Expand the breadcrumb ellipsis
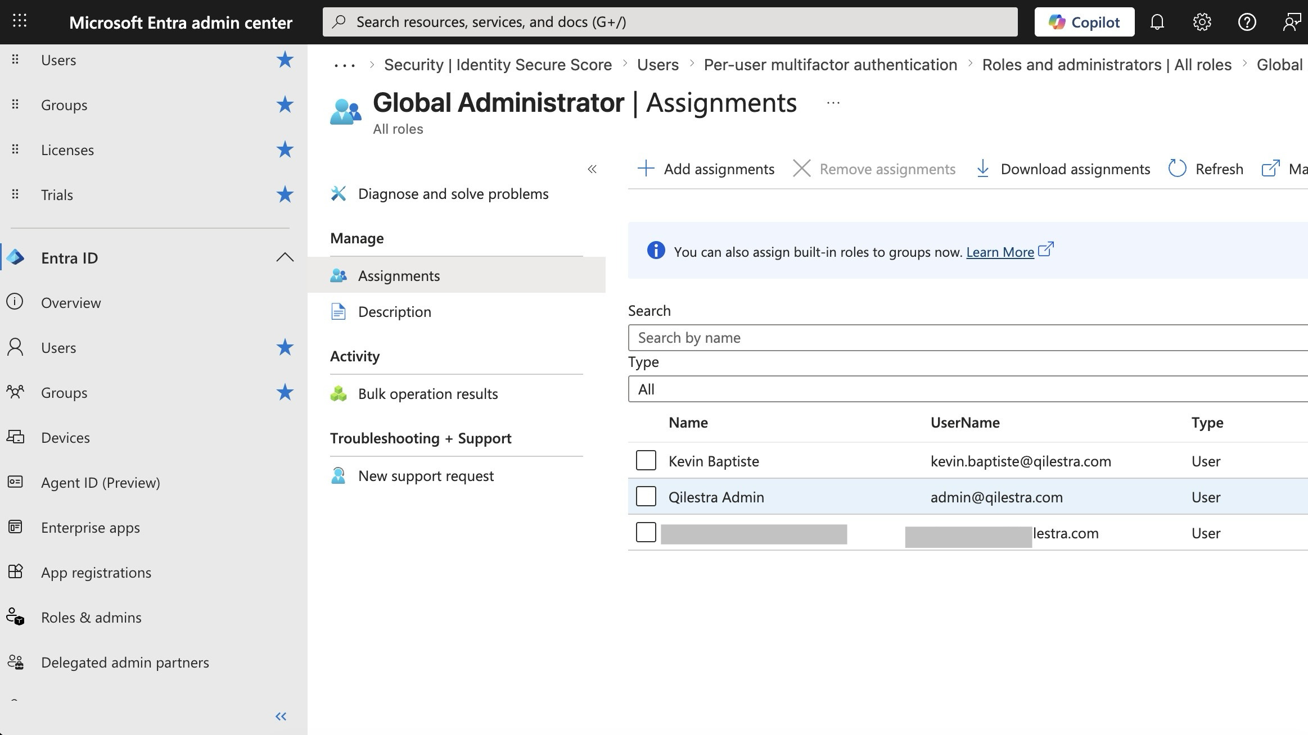The width and height of the screenshot is (1308, 735). click(344, 65)
